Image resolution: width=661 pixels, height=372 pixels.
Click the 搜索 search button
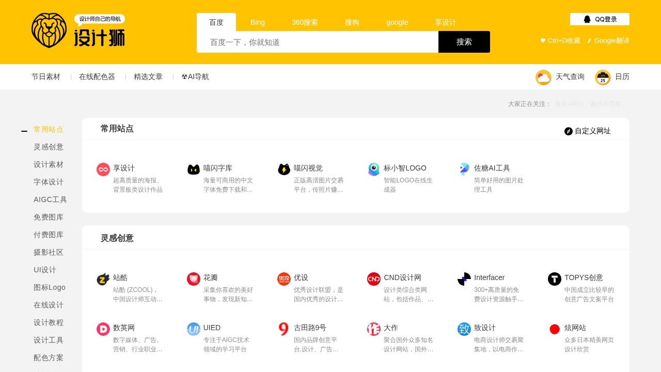click(464, 41)
